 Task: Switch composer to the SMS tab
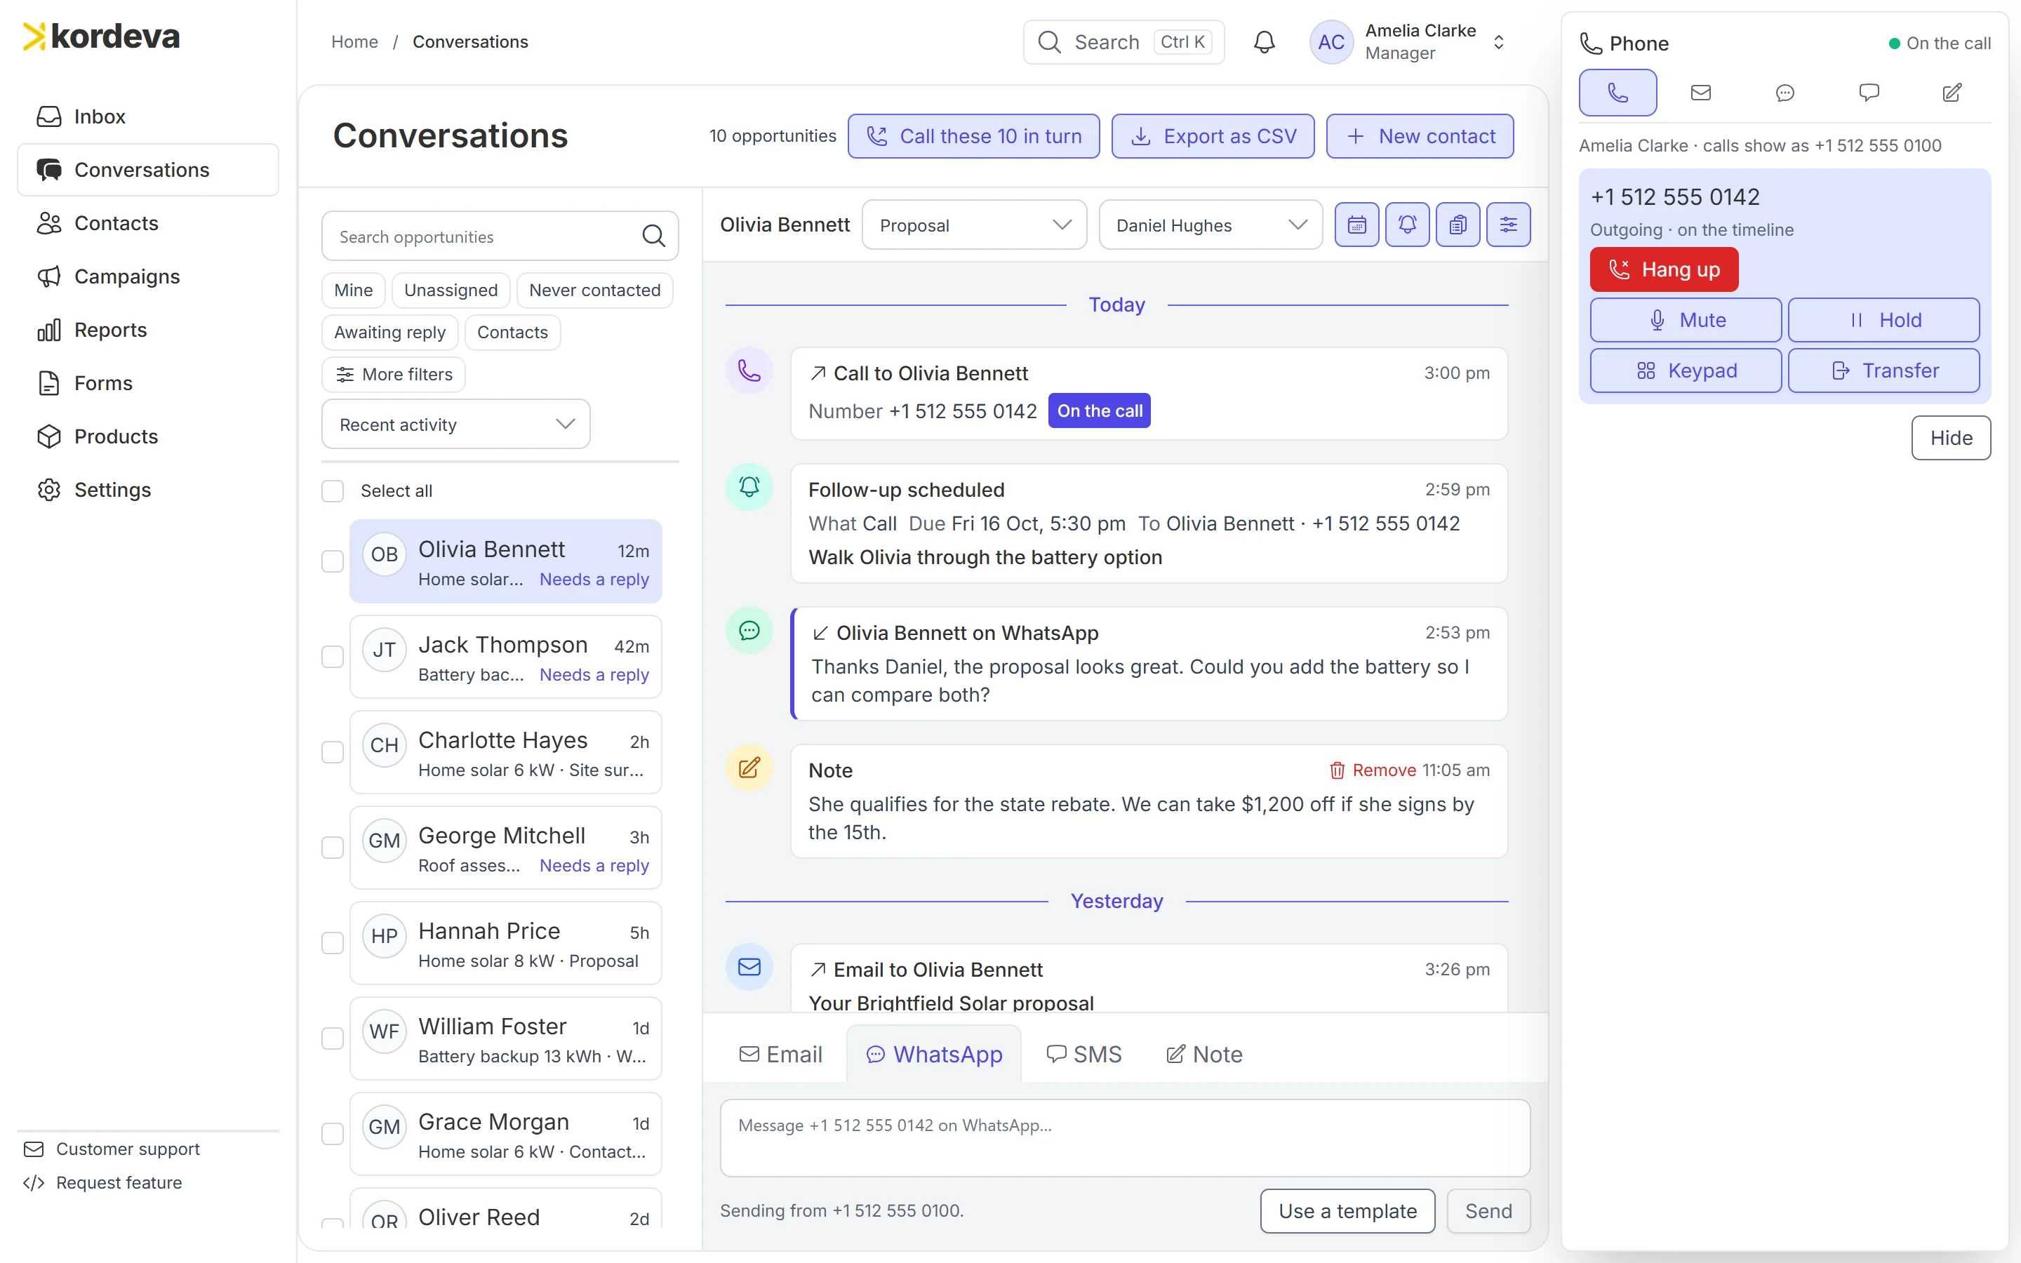(1083, 1054)
